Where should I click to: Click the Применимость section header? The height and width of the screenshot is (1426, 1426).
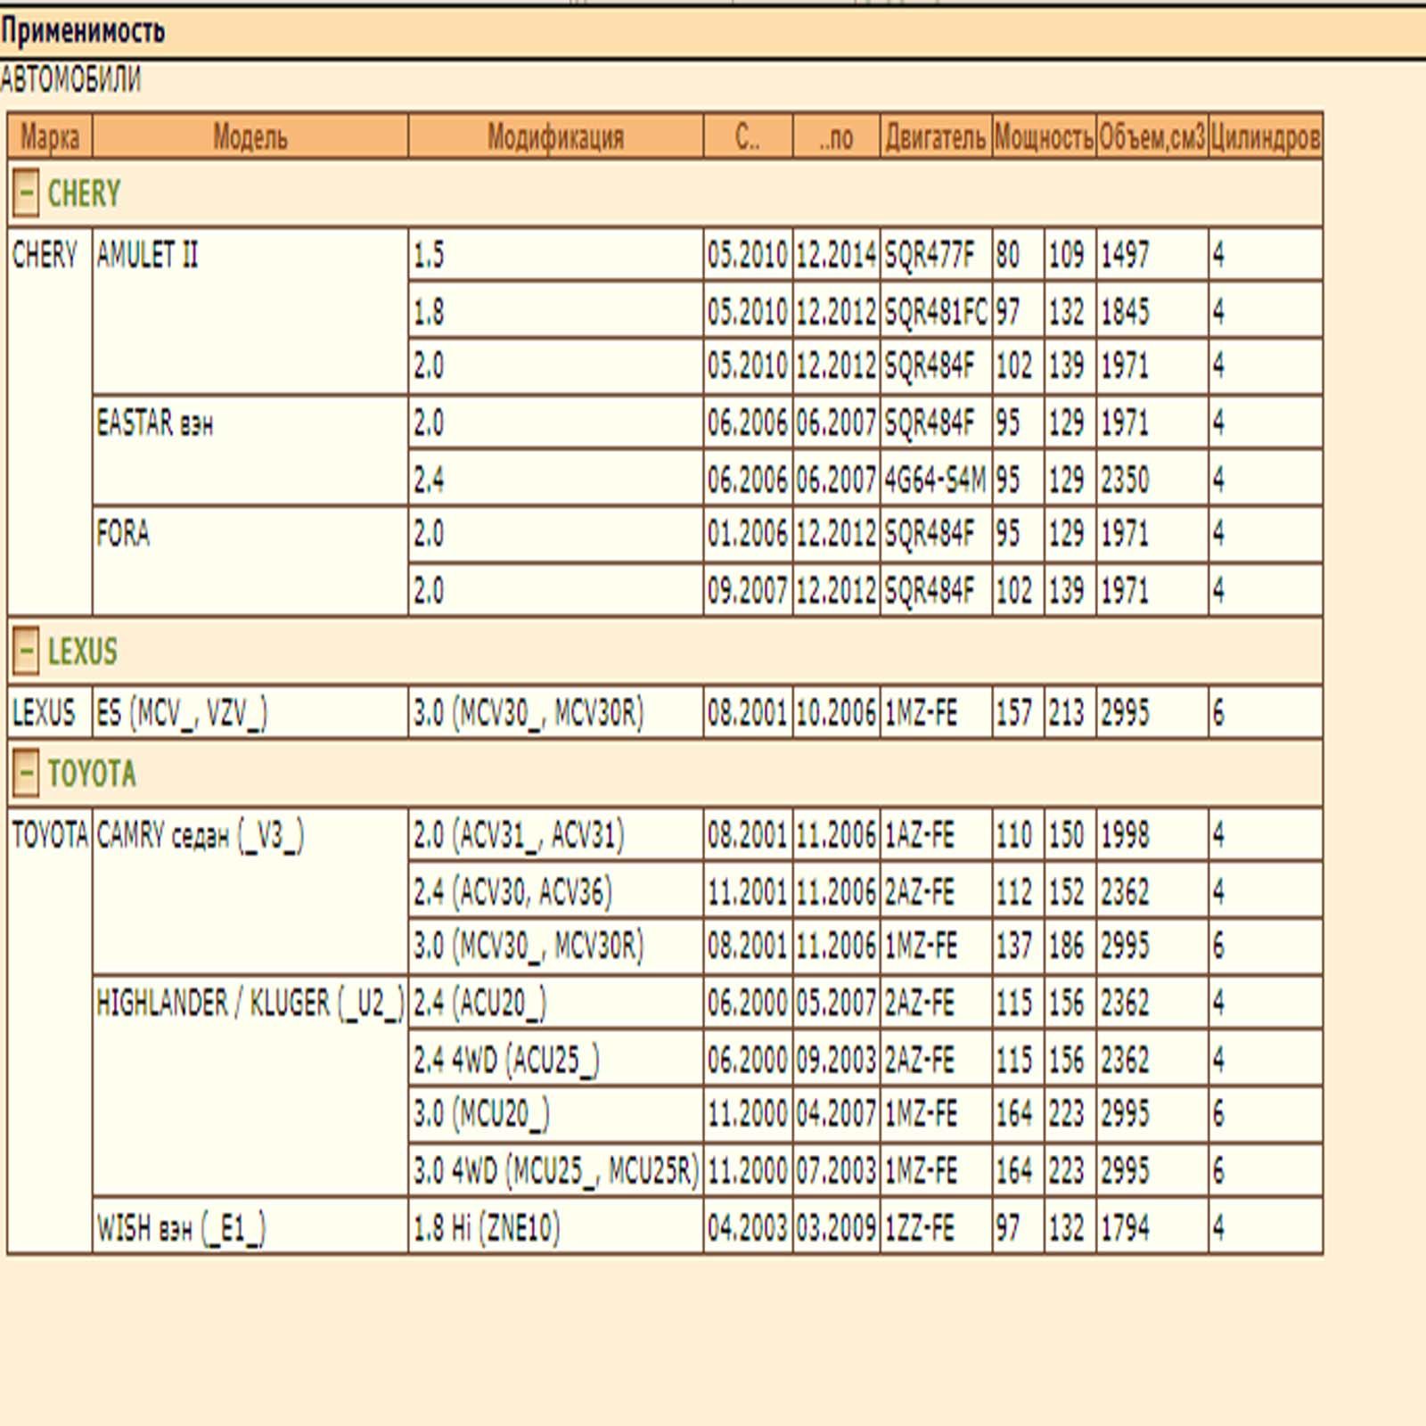point(83,31)
